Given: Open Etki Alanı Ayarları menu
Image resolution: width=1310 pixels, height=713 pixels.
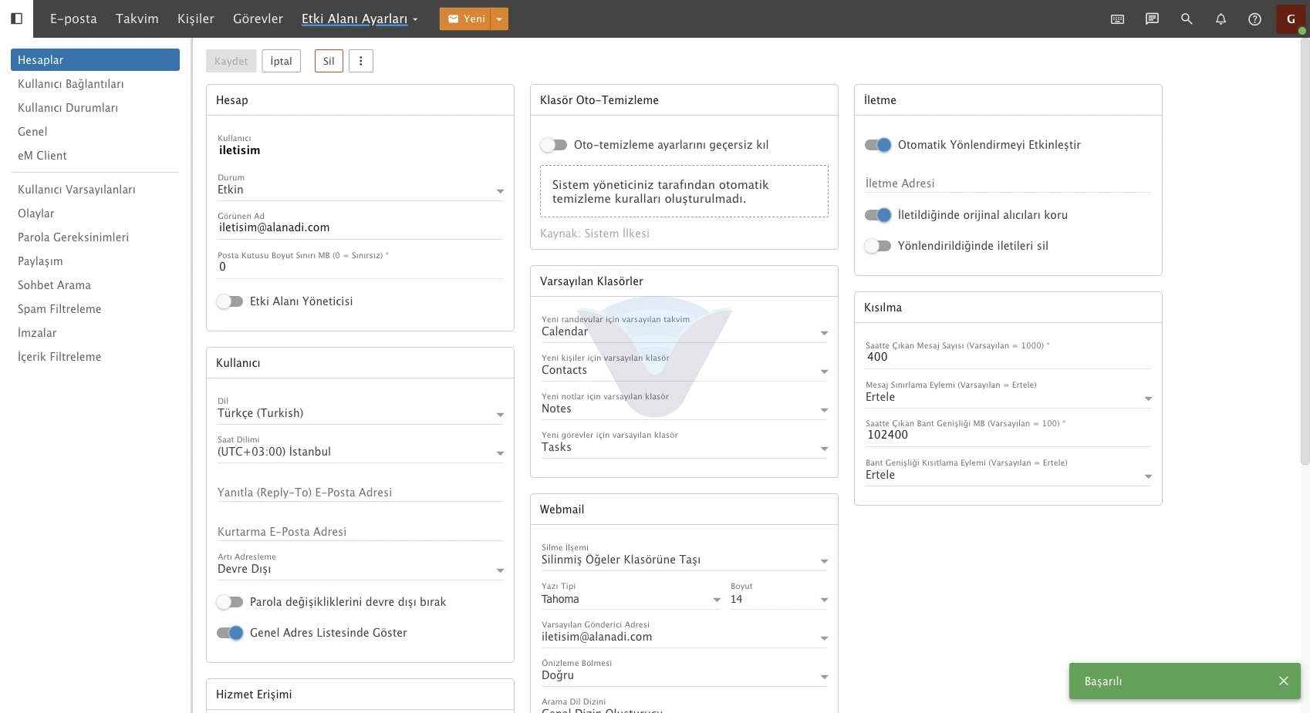Looking at the screenshot, I should [x=360, y=19].
